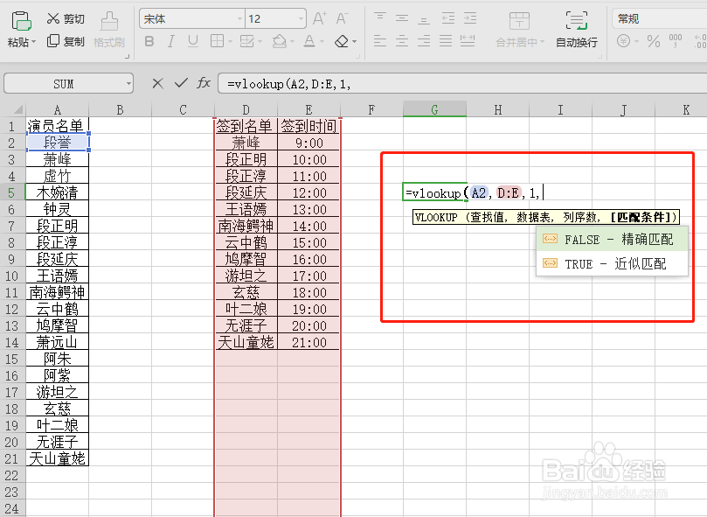Toggle Italic formatting
Image resolution: width=707 pixels, height=517 pixels.
point(171,41)
